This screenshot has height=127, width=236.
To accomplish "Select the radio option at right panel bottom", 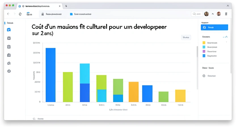I will (204, 76).
